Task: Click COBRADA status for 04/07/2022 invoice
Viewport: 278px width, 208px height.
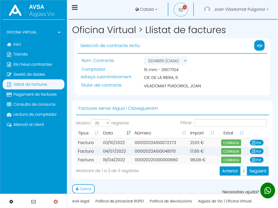Action: (x=231, y=151)
